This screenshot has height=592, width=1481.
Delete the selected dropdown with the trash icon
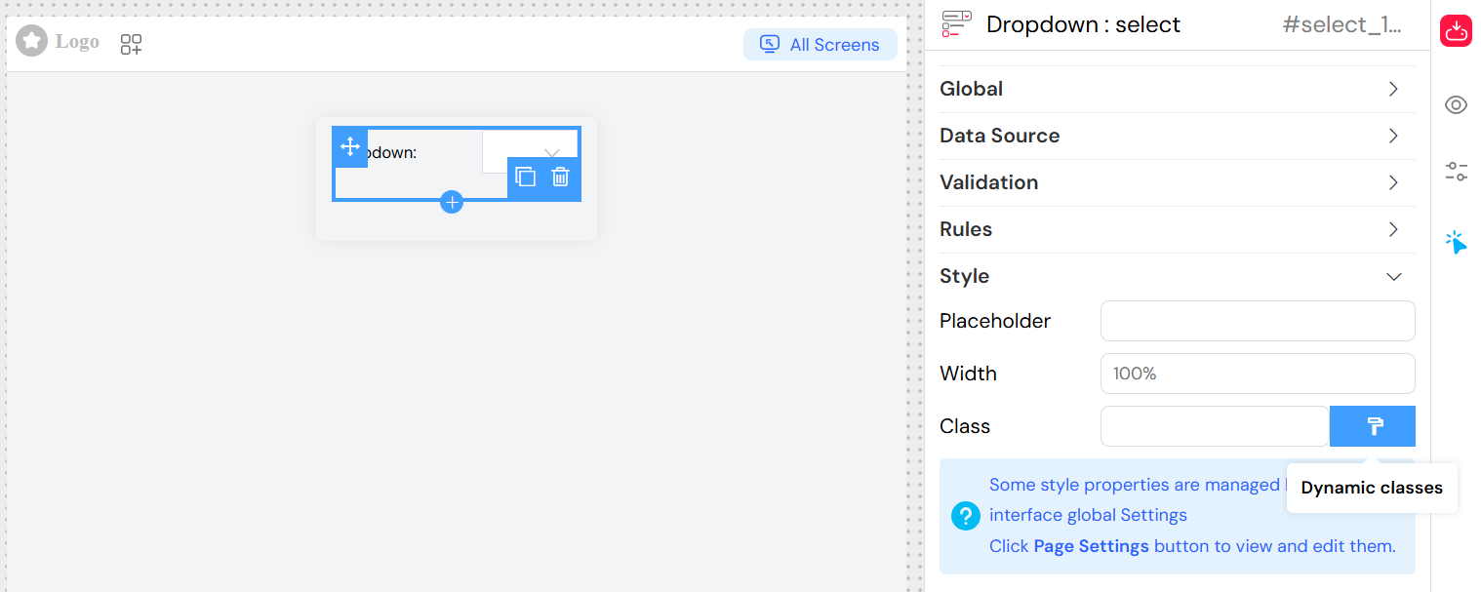[x=560, y=177]
